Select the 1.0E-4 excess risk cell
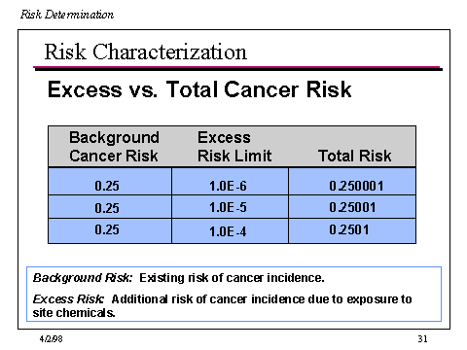Screen dimensions: 467x350 [x=230, y=231]
